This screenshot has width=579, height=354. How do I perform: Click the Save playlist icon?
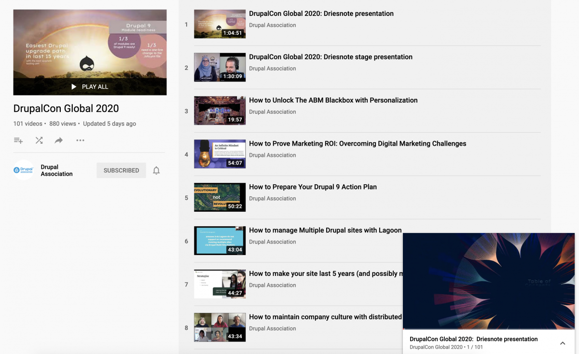18,140
